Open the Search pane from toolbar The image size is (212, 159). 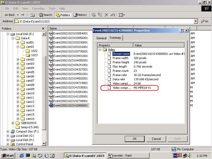coord(45,15)
